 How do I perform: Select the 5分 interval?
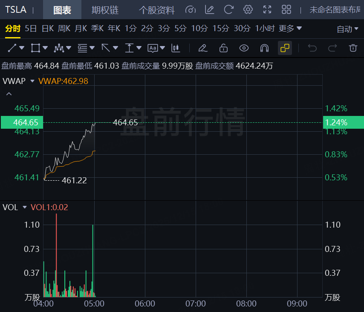click(181, 29)
